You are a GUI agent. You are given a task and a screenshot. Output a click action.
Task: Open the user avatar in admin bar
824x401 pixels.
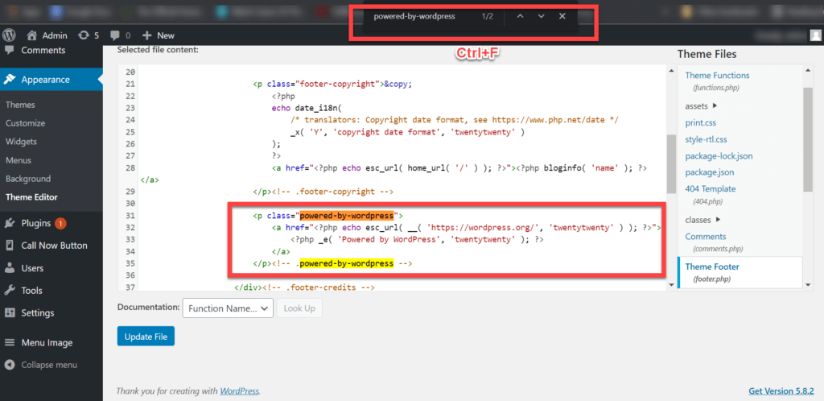point(815,35)
